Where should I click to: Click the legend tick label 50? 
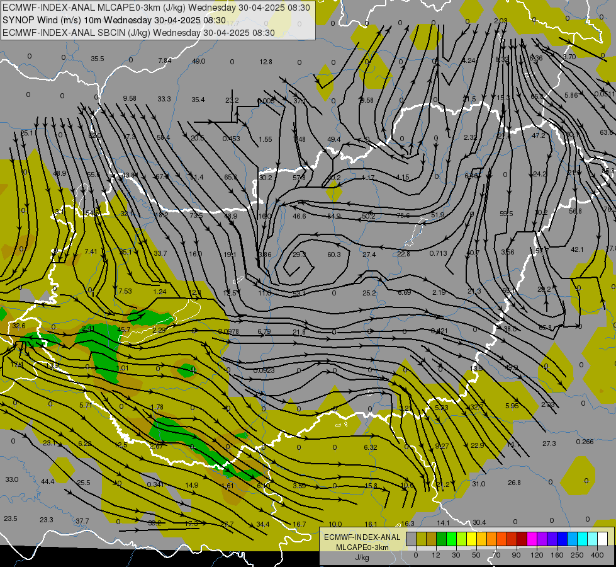coord(476,555)
